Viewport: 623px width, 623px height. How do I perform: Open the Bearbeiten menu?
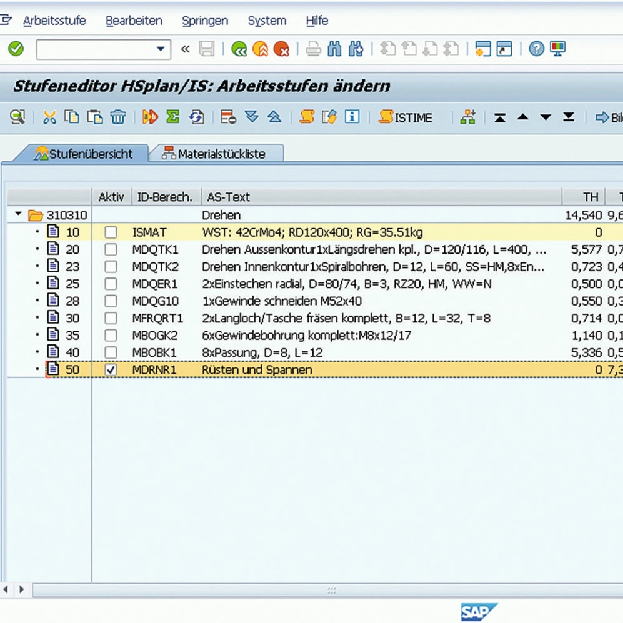(x=134, y=21)
